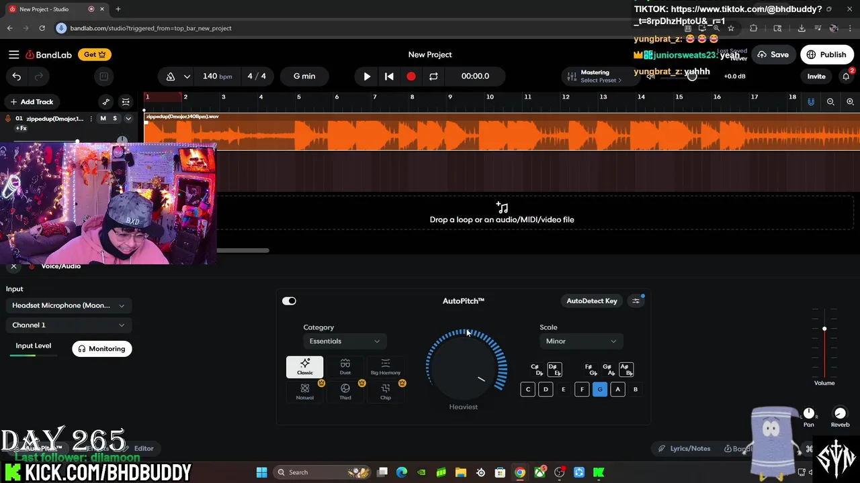The height and width of the screenshot is (483, 860).
Task: Open the 4 / 4 time signature selector
Action: click(x=257, y=76)
